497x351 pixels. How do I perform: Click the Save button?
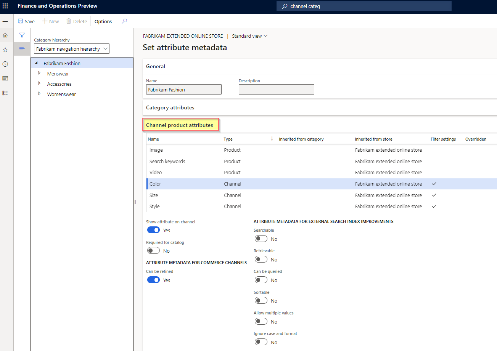click(x=26, y=21)
